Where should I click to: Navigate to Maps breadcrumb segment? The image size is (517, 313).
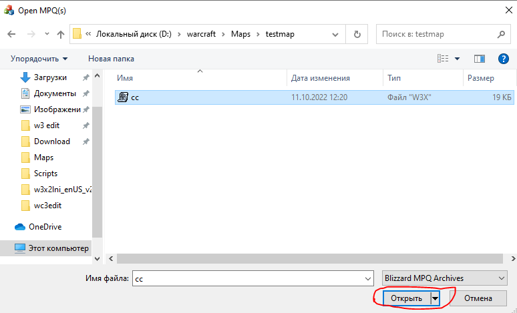(x=240, y=34)
